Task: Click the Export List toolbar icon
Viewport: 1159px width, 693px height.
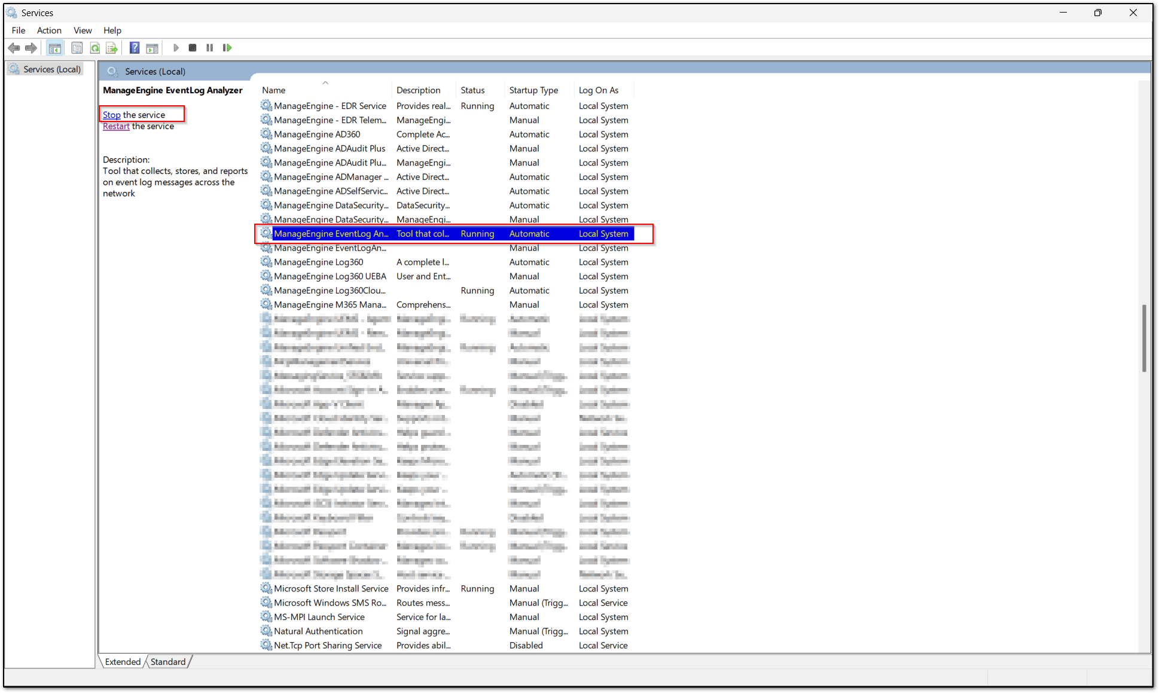Action: (x=112, y=48)
